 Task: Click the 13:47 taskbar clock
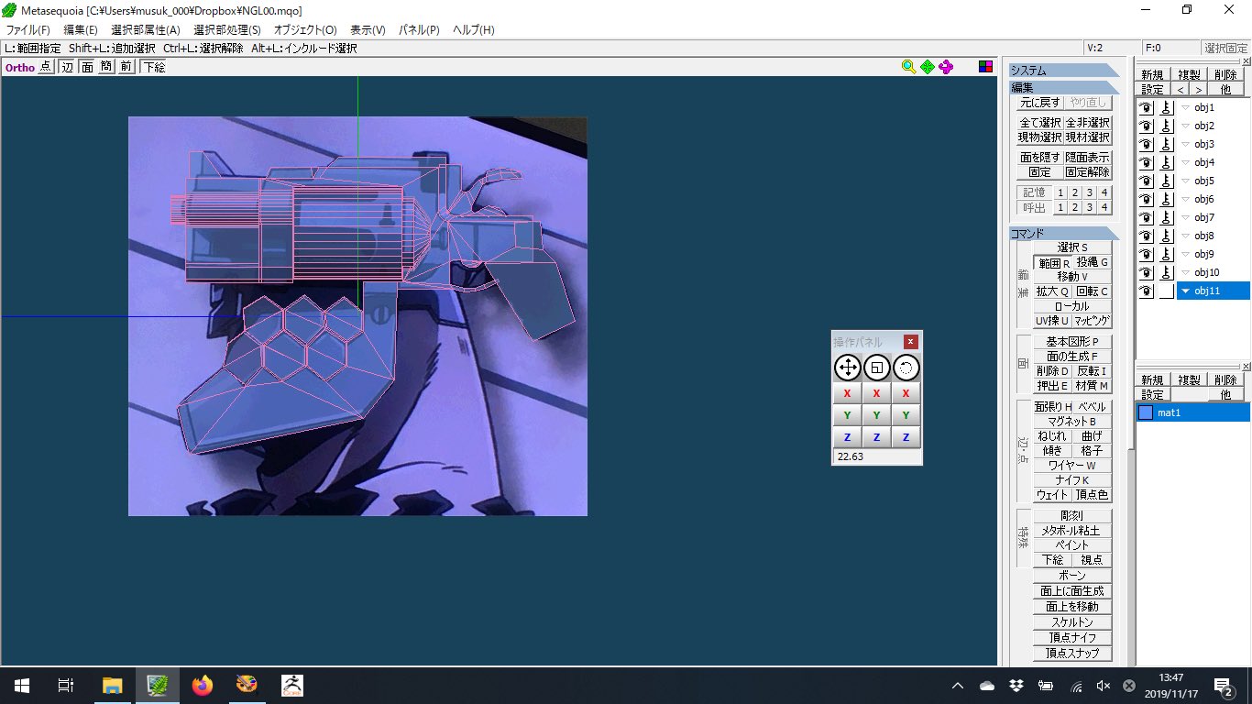coord(1170,677)
